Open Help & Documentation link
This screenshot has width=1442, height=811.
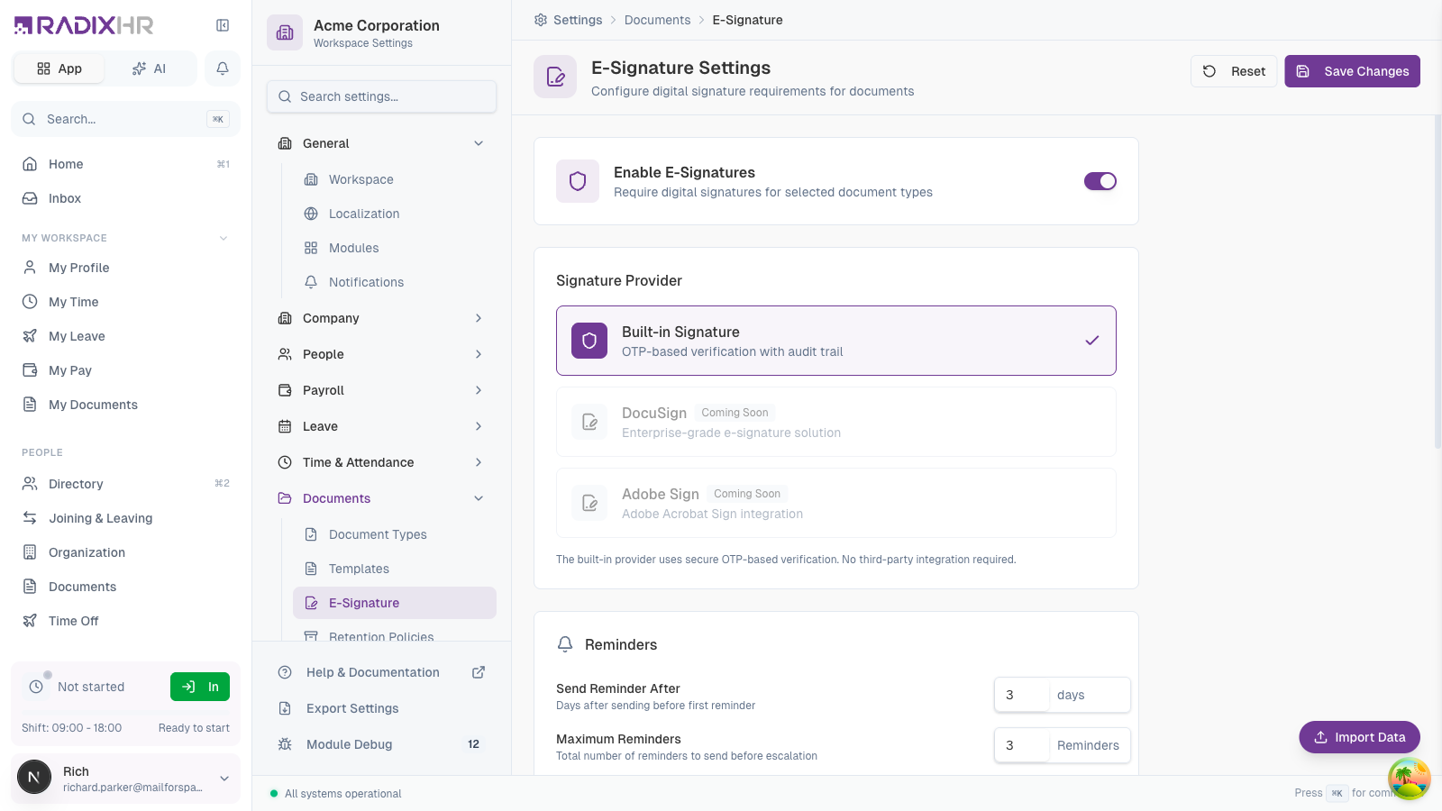(x=381, y=672)
